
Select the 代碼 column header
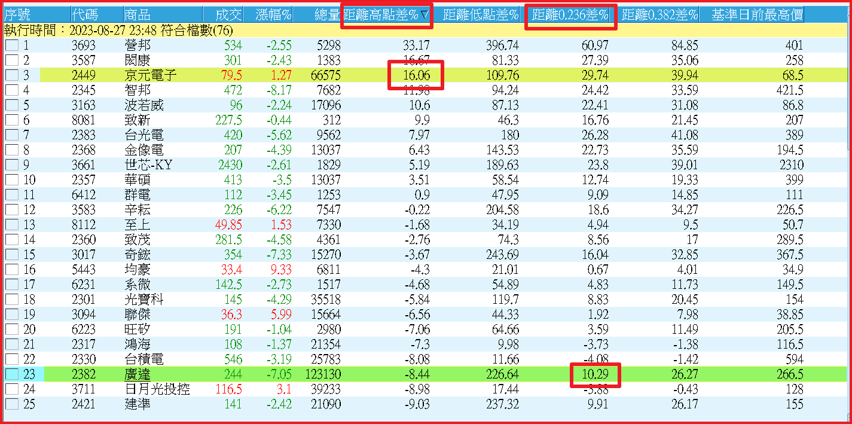pos(85,16)
